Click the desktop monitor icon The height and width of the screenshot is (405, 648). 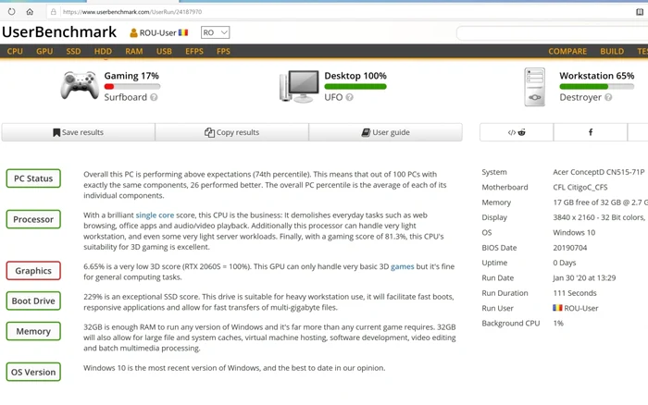click(299, 86)
